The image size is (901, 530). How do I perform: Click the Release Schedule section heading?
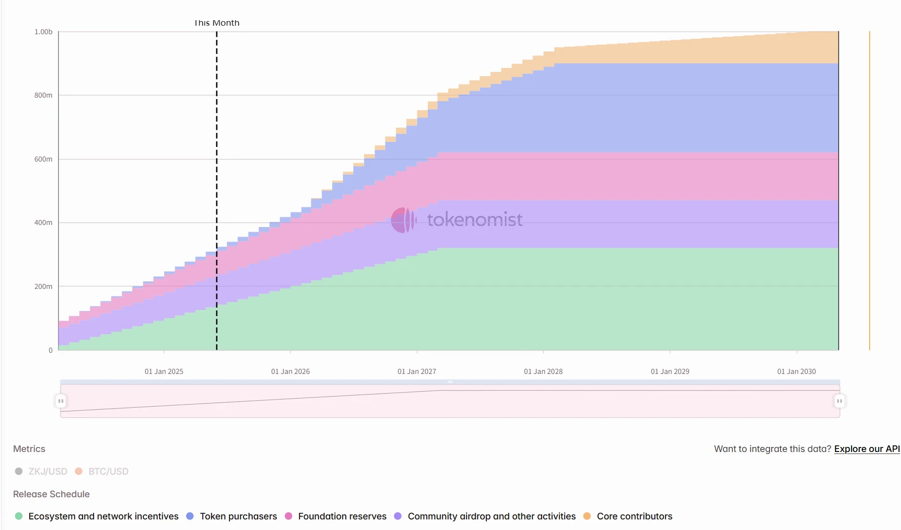pyautogui.click(x=51, y=494)
